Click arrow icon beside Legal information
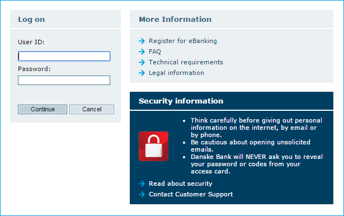 (x=142, y=73)
